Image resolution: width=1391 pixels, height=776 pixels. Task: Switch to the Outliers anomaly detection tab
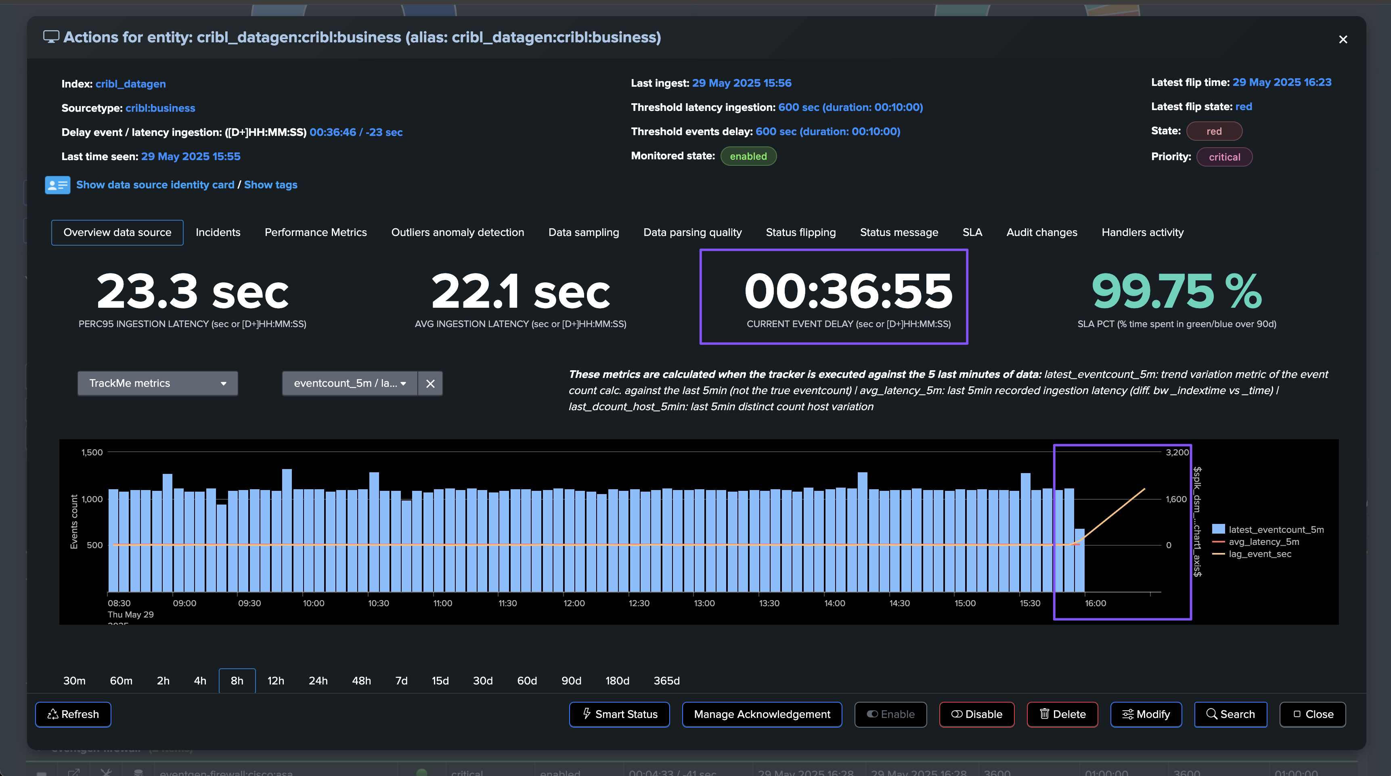457,233
